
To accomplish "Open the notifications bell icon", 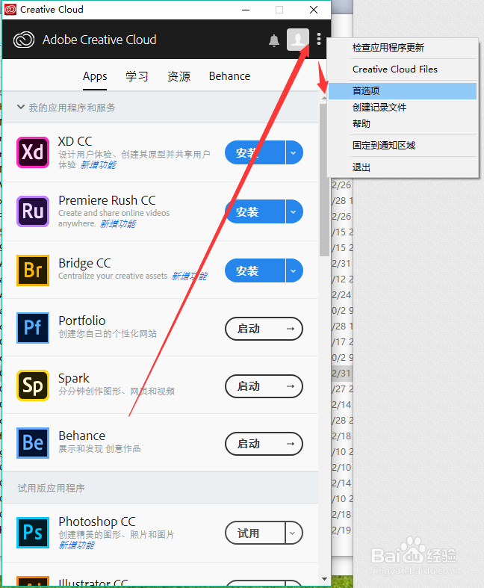I will point(274,40).
